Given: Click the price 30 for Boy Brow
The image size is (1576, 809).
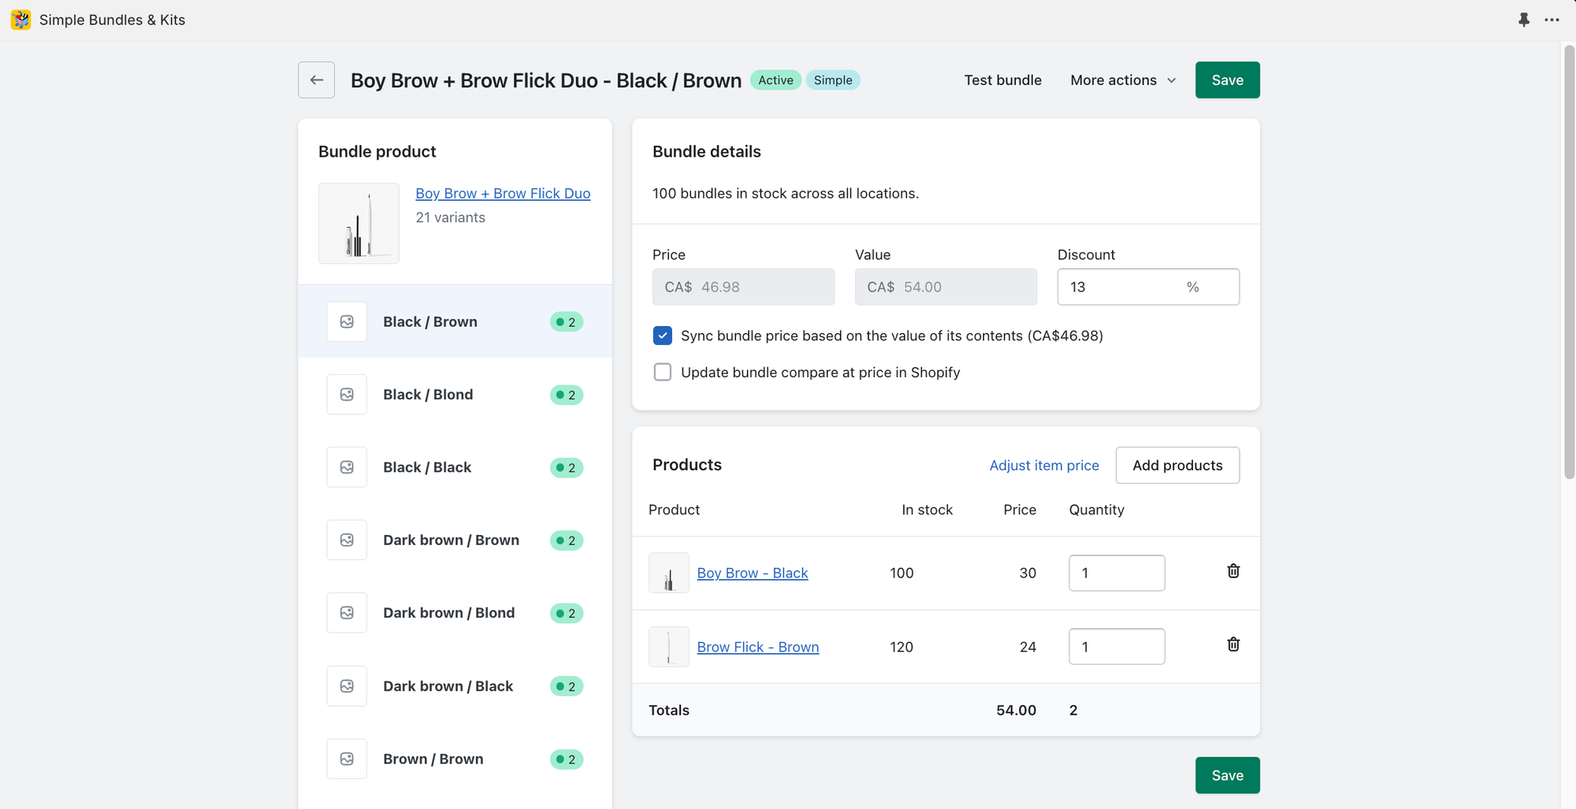Looking at the screenshot, I should (1028, 573).
